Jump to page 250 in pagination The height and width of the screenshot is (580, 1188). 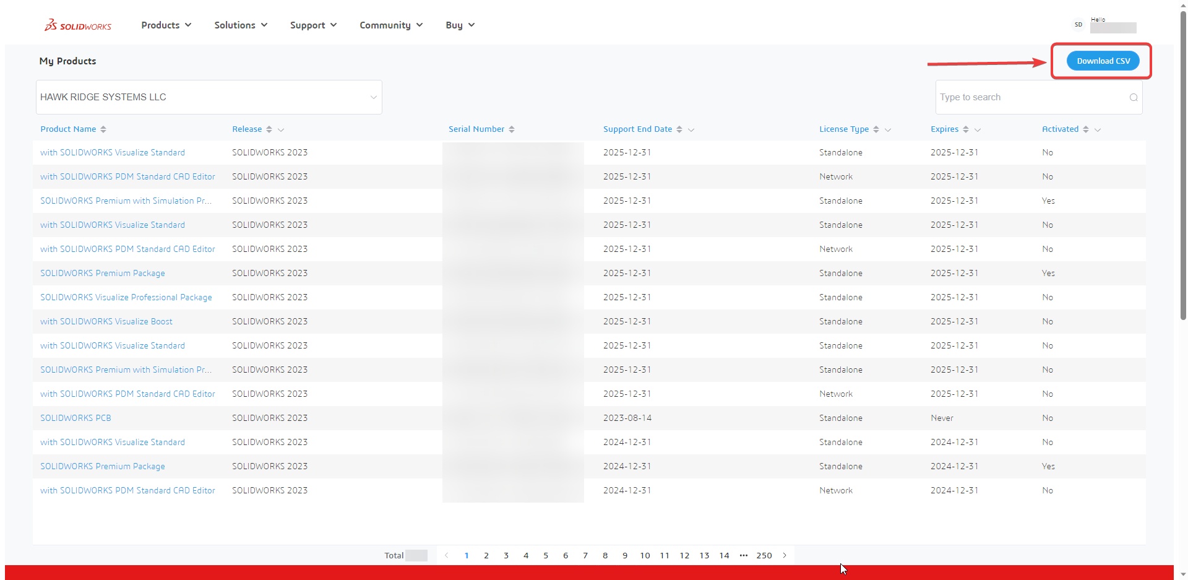(764, 555)
